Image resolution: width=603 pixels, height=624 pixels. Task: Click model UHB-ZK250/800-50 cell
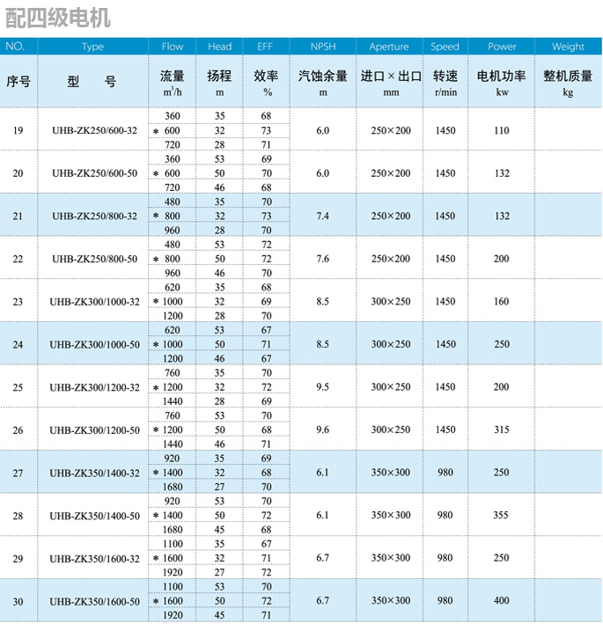94,259
